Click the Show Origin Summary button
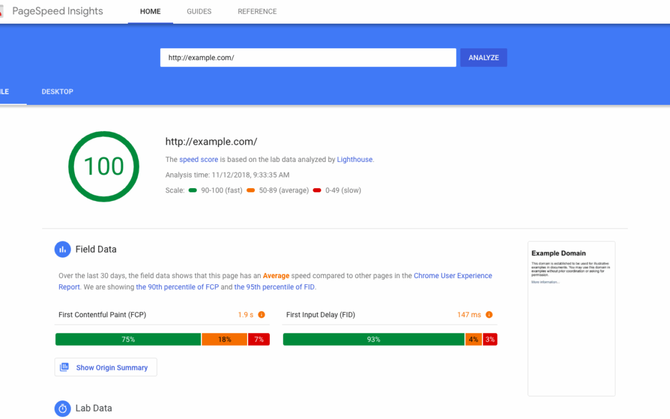Screen dimensions: 670x419 pyautogui.click(x=105, y=367)
